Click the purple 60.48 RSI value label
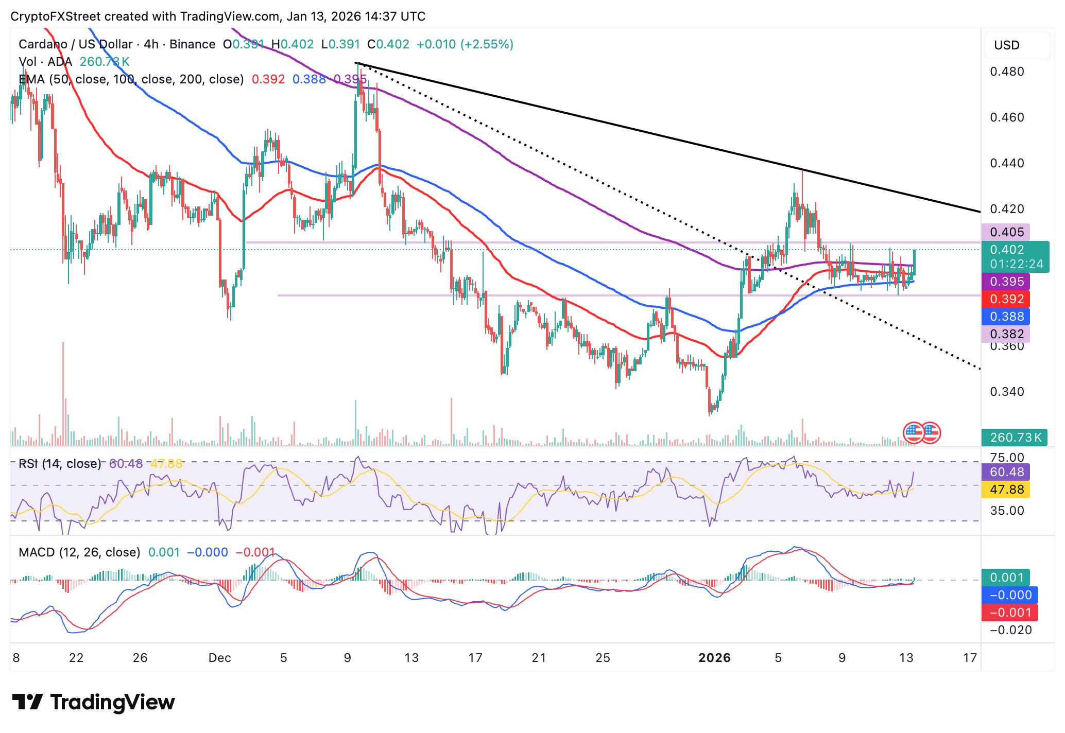 [1006, 472]
